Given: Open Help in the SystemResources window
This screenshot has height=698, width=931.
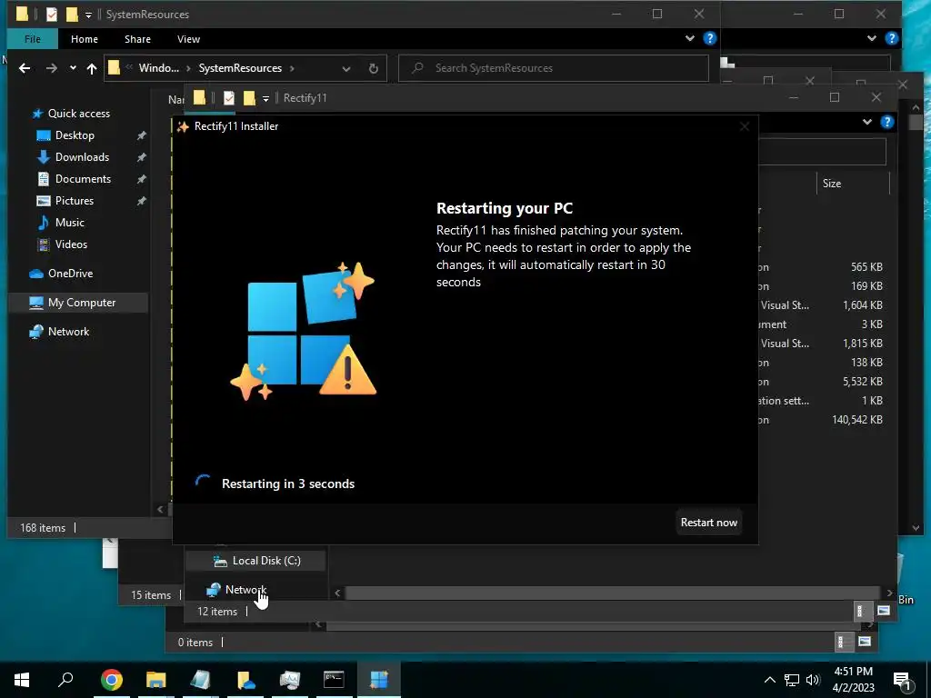Looking at the screenshot, I should [709, 38].
